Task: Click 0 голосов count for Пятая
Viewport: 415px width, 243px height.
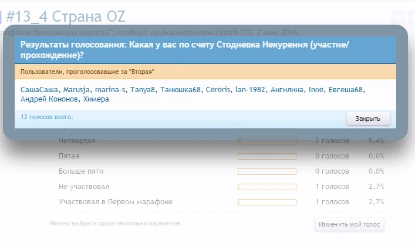Action: pos(332,156)
